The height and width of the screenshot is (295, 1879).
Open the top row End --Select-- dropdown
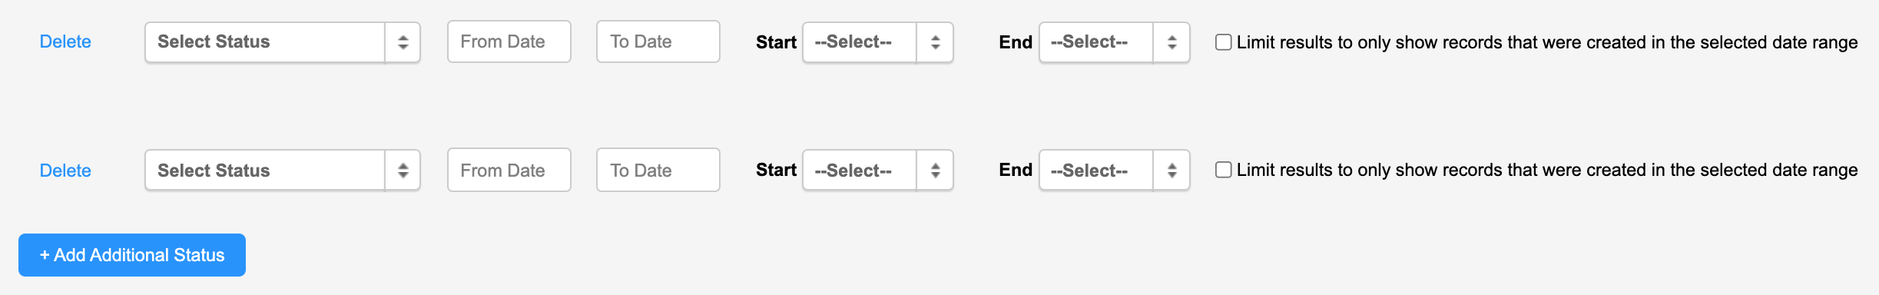[1115, 42]
